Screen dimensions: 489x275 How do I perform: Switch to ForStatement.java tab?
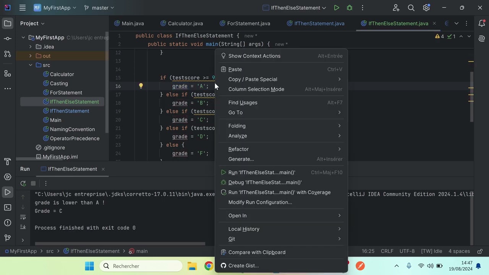244,23
